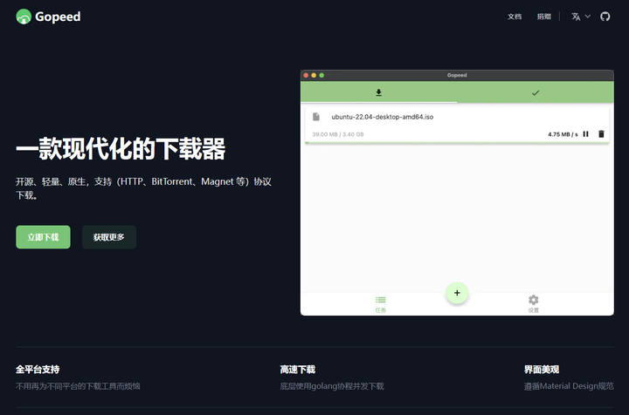629x415 pixels.
Task: Click the 界面美观 feature heading
Action: coord(542,370)
